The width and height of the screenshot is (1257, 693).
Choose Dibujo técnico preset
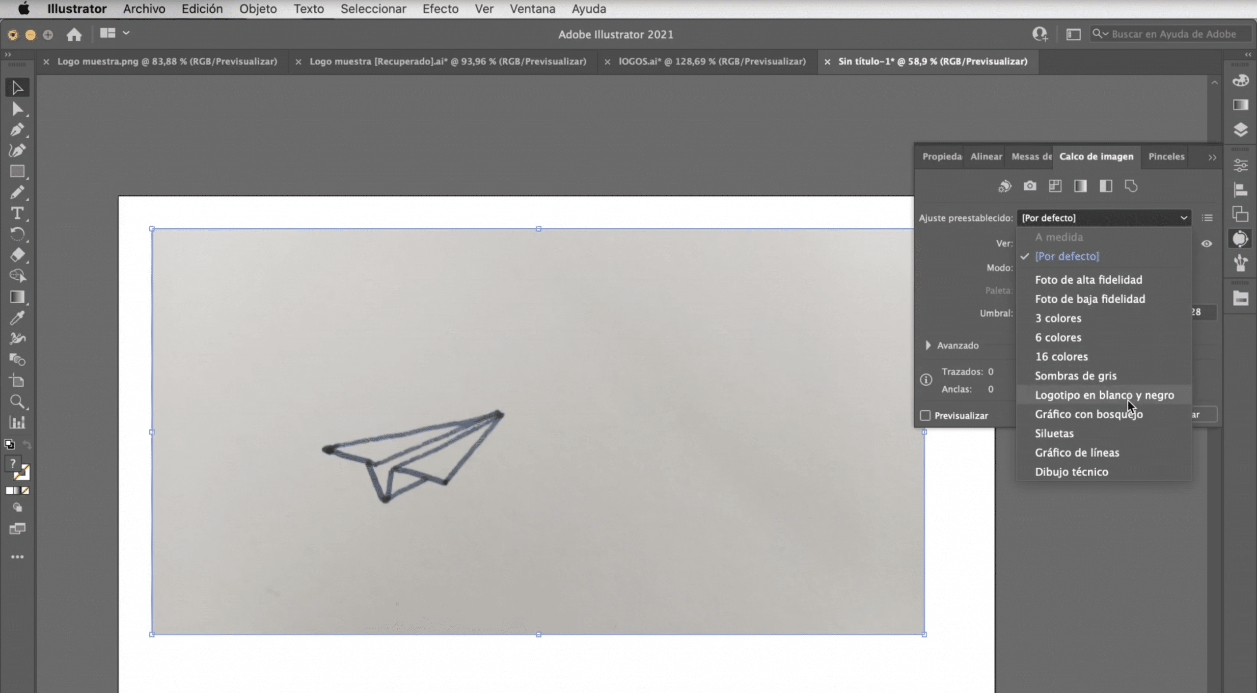[x=1104, y=472]
